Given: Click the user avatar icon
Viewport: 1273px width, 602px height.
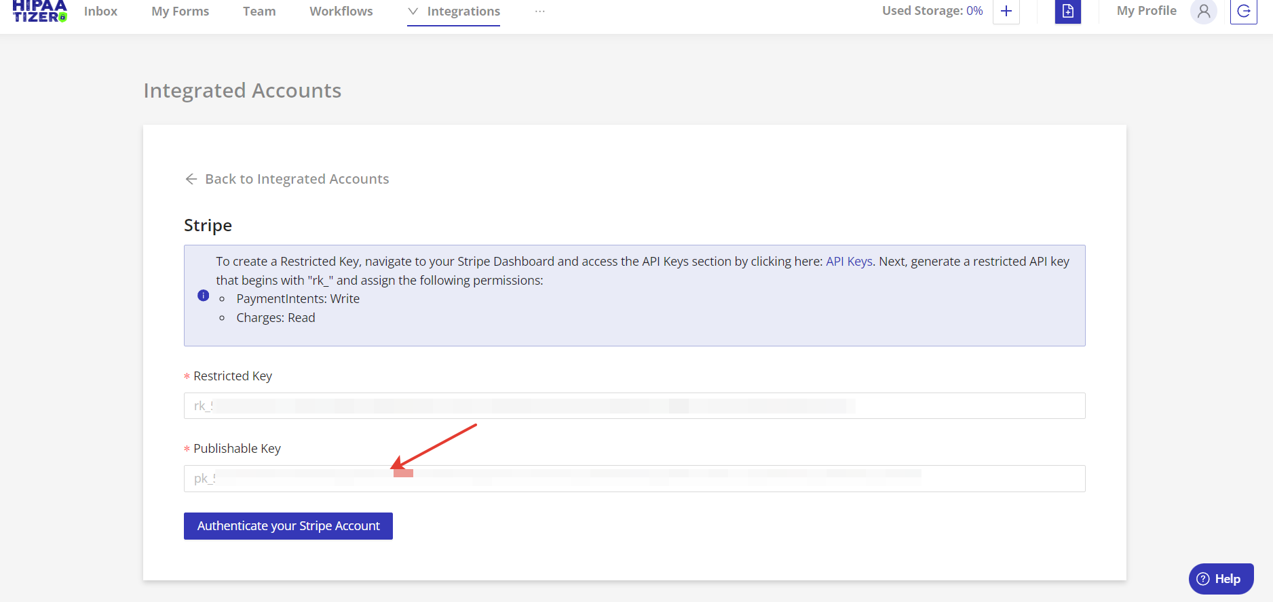Looking at the screenshot, I should tap(1203, 12).
